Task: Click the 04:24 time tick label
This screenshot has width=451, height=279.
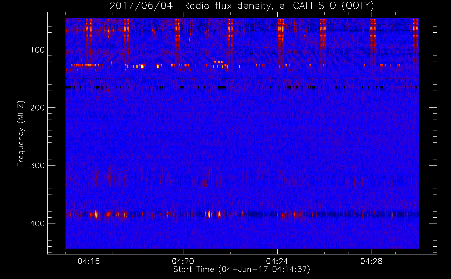Action: tap(277, 261)
